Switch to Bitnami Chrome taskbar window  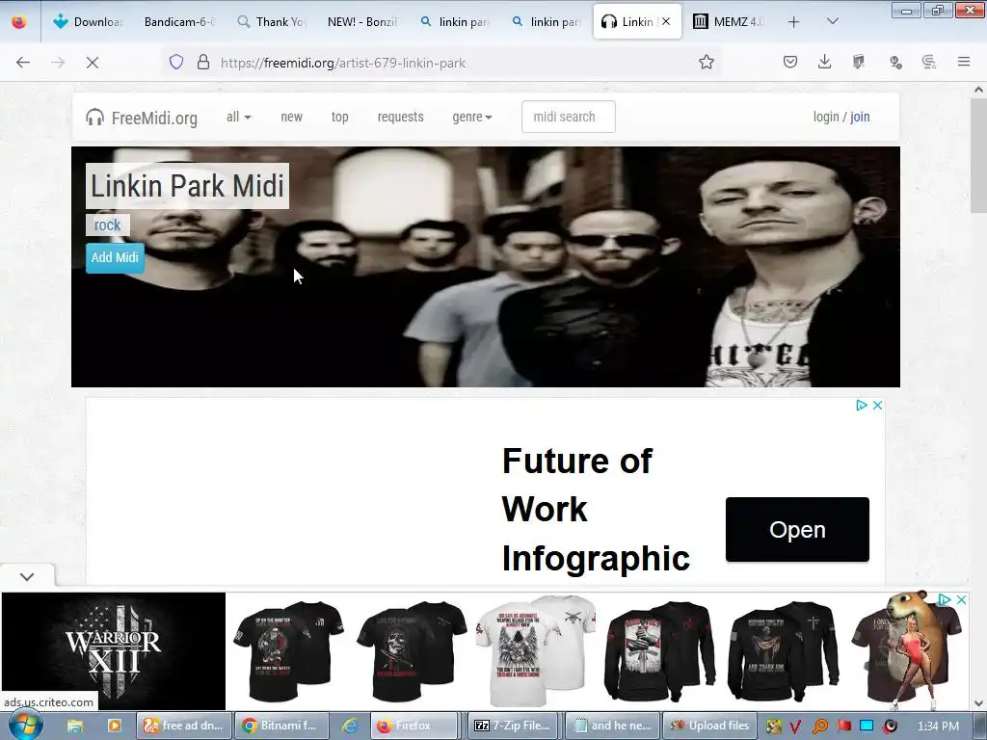click(x=283, y=726)
